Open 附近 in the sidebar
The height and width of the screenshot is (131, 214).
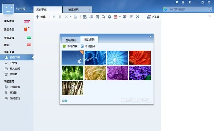coord(7,45)
